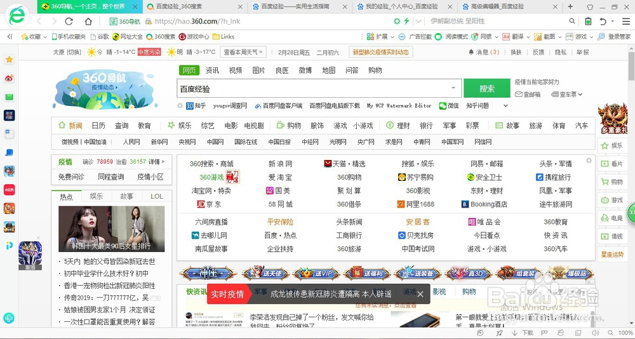Open the 看片 right sidebar button
The height and width of the screenshot is (339, 635).
[612, 164]
